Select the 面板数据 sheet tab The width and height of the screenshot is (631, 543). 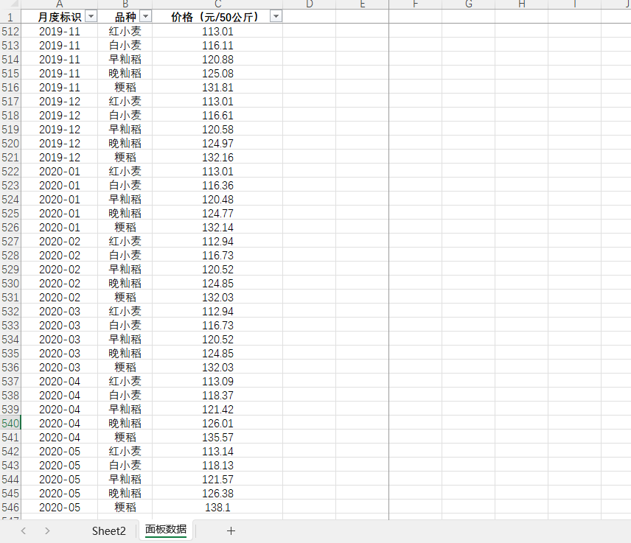[165, 530]
